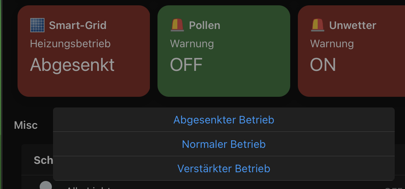The height and width of the screenshot is (189, 405).
Task: Click the gray circle icon below the popup
Action: click(x=46, y=185)
